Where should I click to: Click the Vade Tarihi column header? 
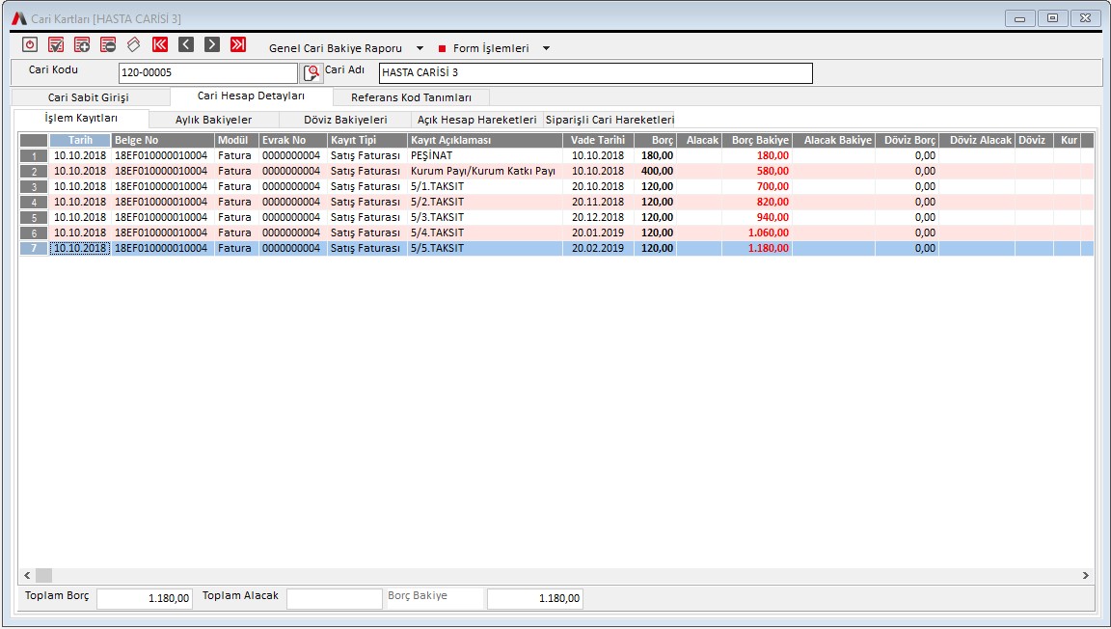[x=598, y=141]
